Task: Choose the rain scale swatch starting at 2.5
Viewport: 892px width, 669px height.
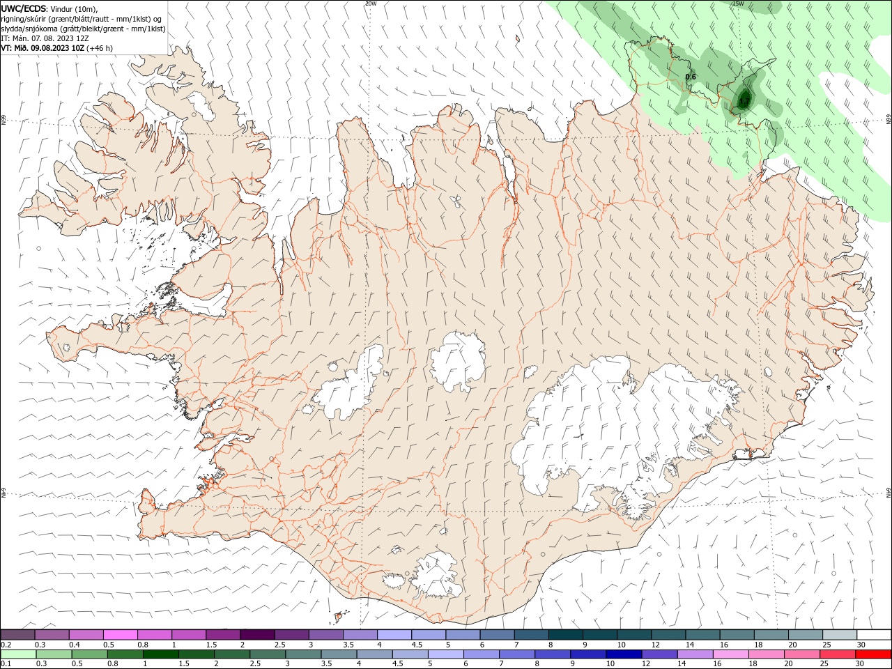Action: pyautogui.click(x=268, y=654)
